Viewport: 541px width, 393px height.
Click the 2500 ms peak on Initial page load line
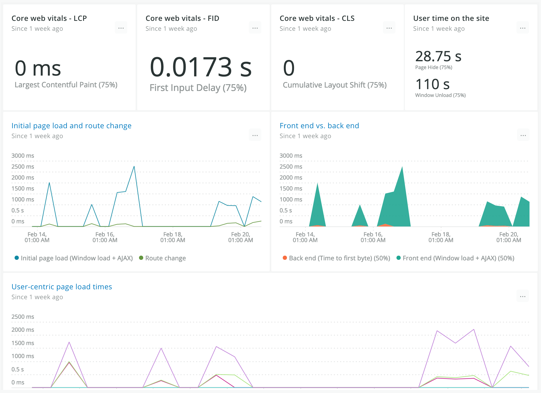(134, 167)
